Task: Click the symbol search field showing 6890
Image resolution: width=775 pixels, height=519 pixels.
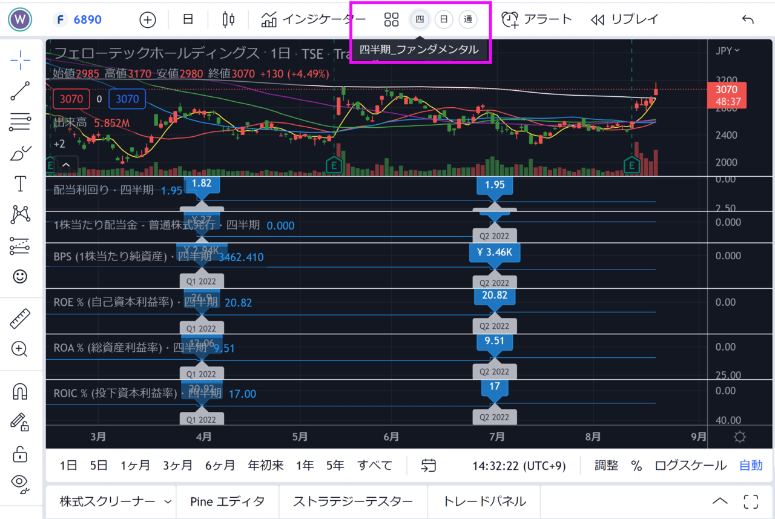Action: 79,19
